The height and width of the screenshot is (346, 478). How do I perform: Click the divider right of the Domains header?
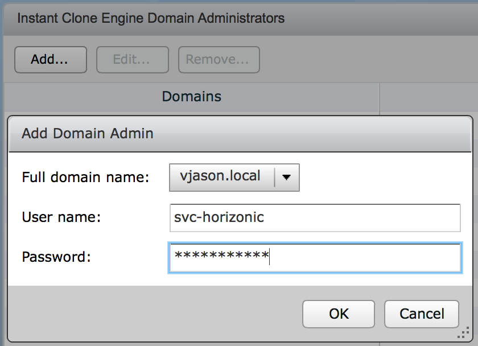tap(380, 96)
